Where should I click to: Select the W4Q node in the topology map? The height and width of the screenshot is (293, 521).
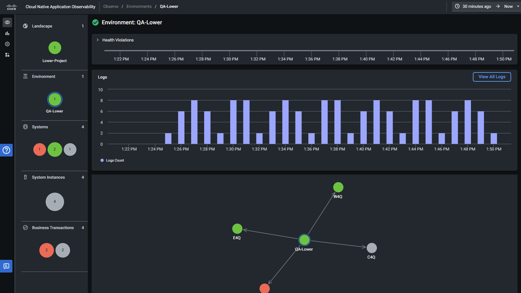click(338, 187)
